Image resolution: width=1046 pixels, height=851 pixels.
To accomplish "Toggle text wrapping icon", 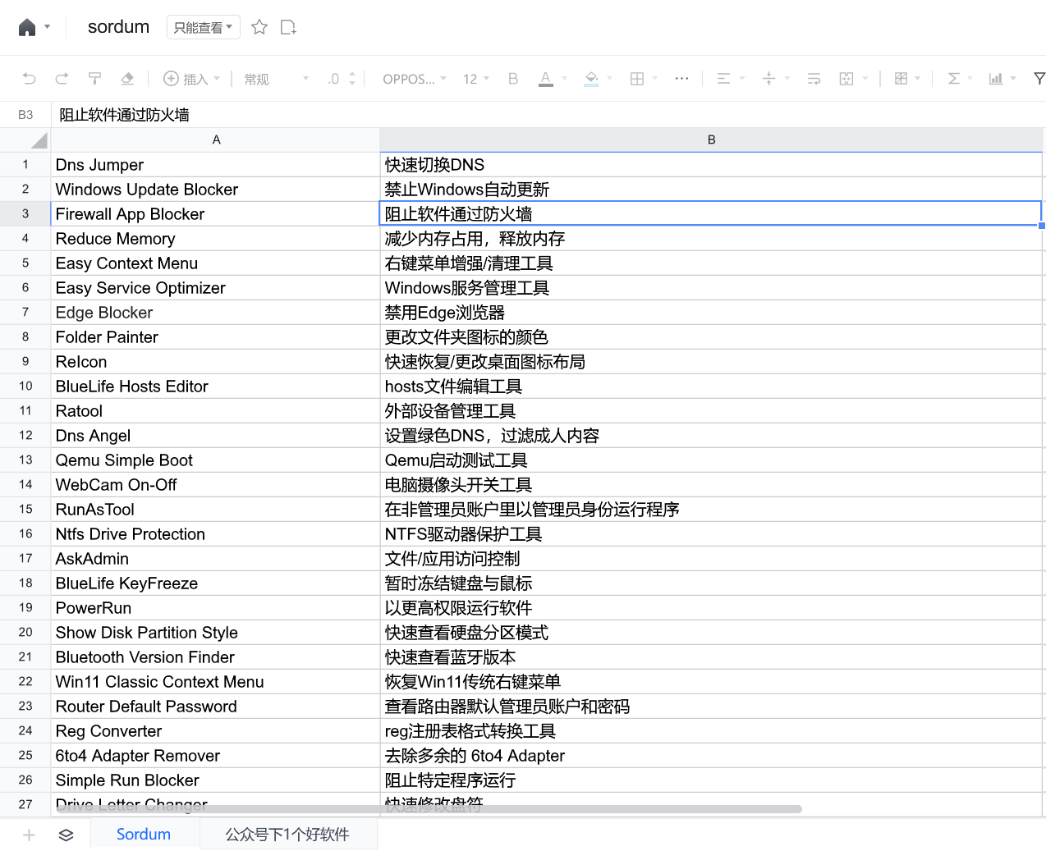I will [814, 79].
